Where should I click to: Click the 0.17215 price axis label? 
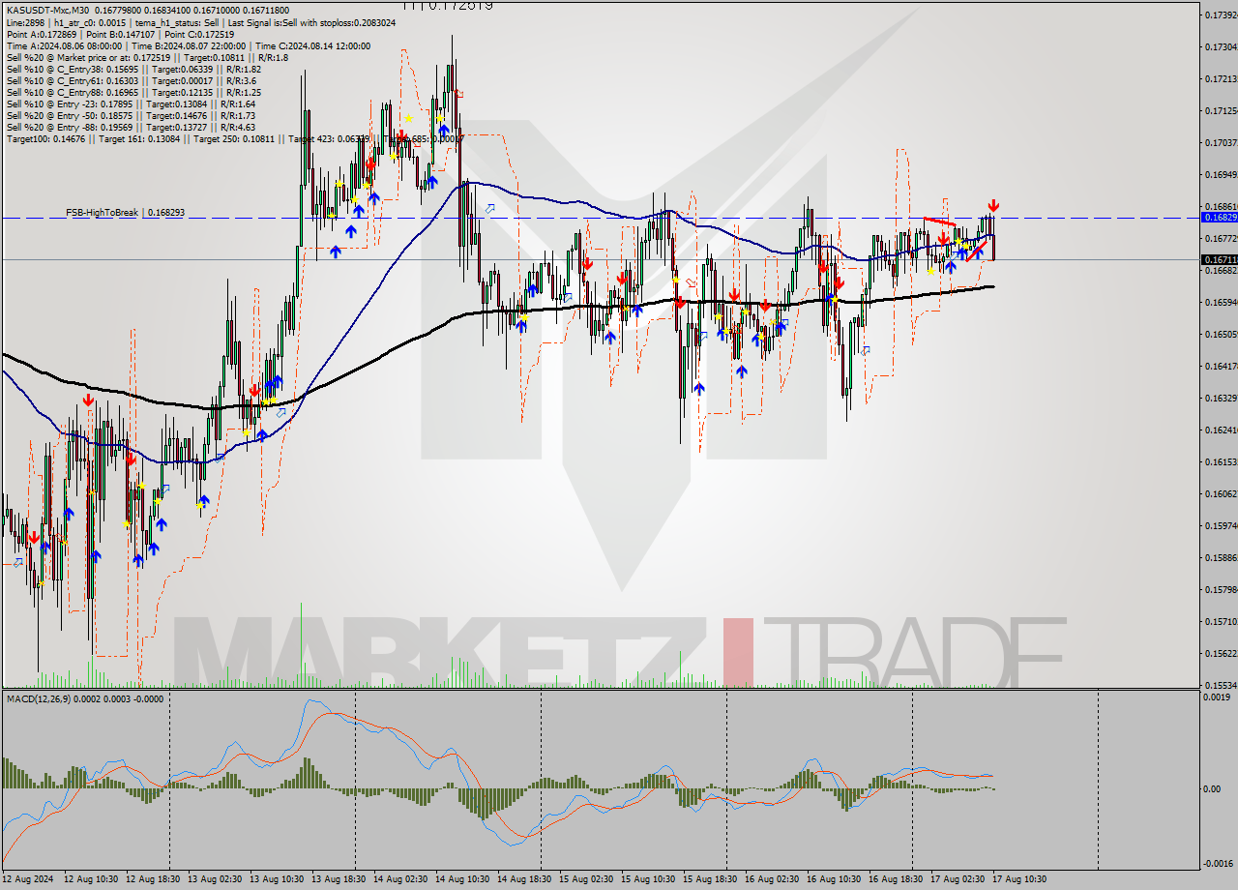point(1220,78)
